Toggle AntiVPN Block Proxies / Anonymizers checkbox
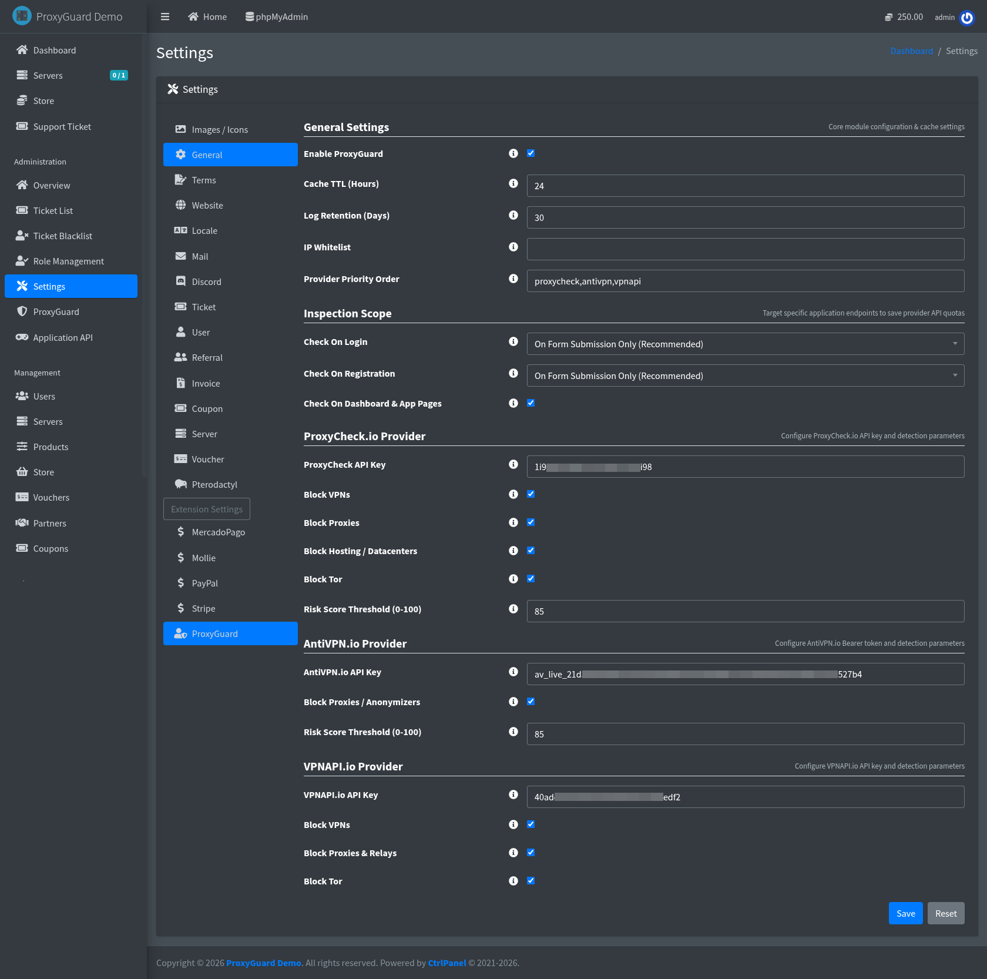 click(531, 702)
